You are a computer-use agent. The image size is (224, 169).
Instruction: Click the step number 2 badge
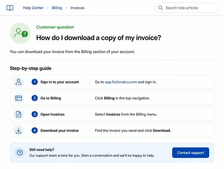point(35,98)
